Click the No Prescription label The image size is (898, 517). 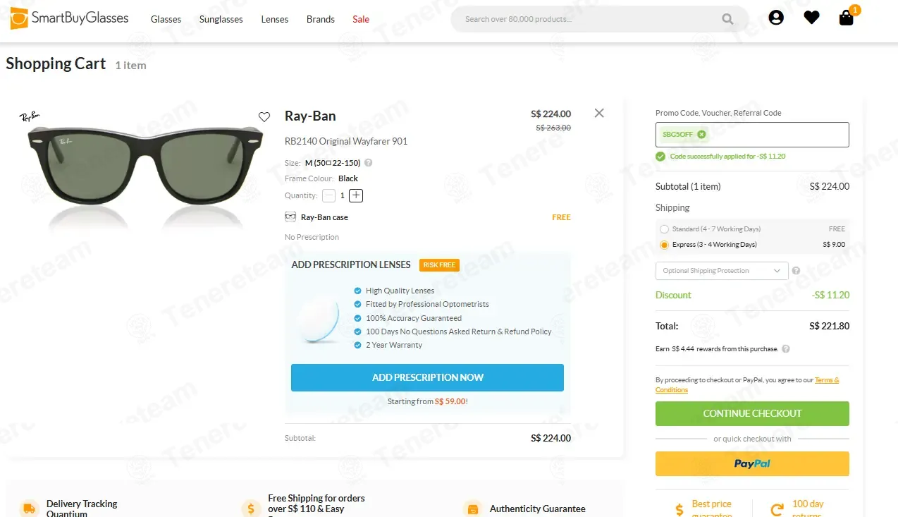(312, 237)
